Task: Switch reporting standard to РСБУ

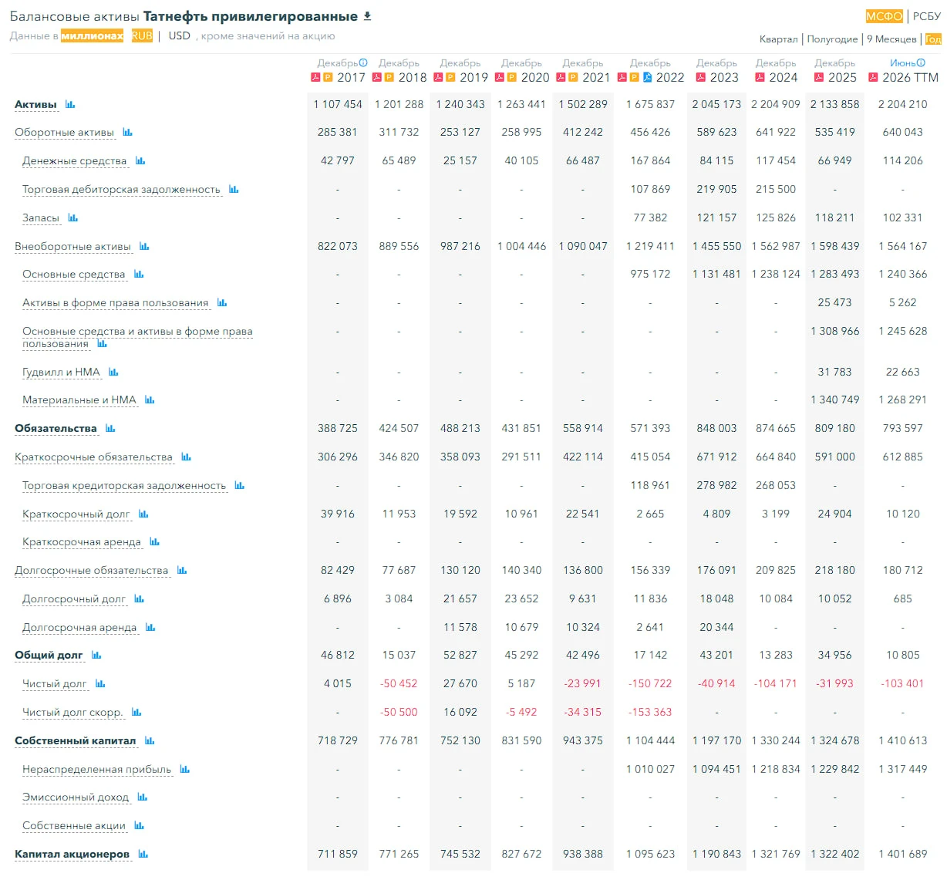Action: 926,16
